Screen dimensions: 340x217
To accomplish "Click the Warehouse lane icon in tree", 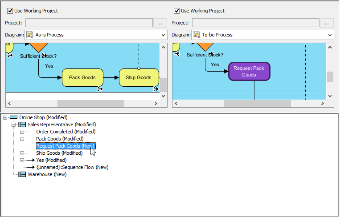I will click(x=22, y=174).
